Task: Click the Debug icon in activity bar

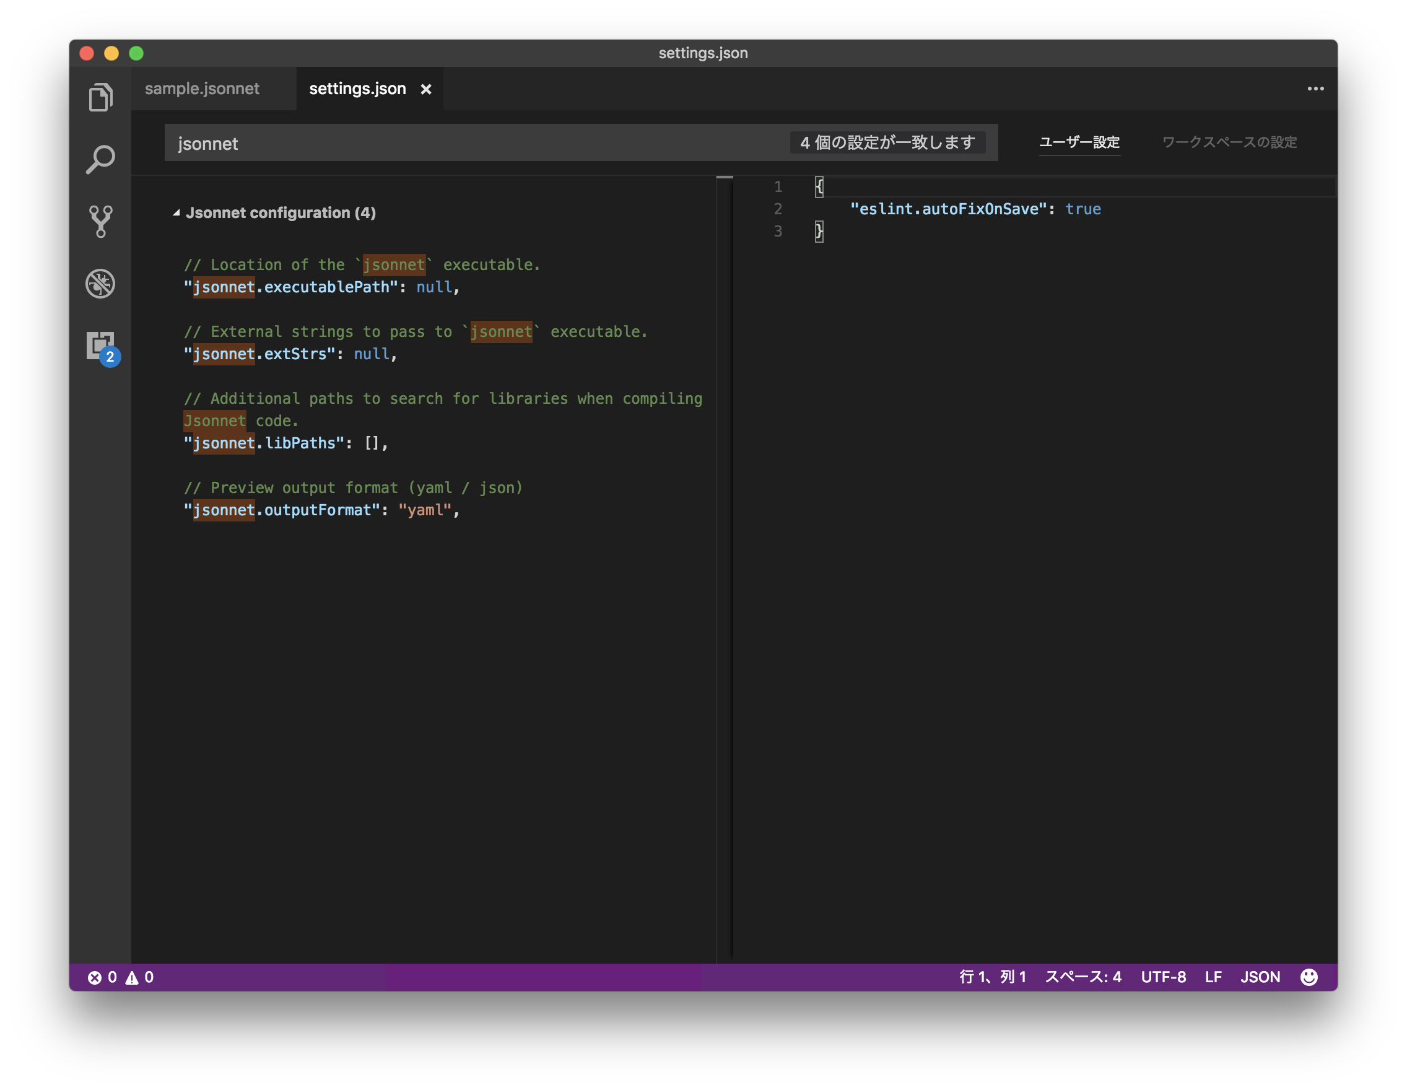Action: click(x=100, y=282)
